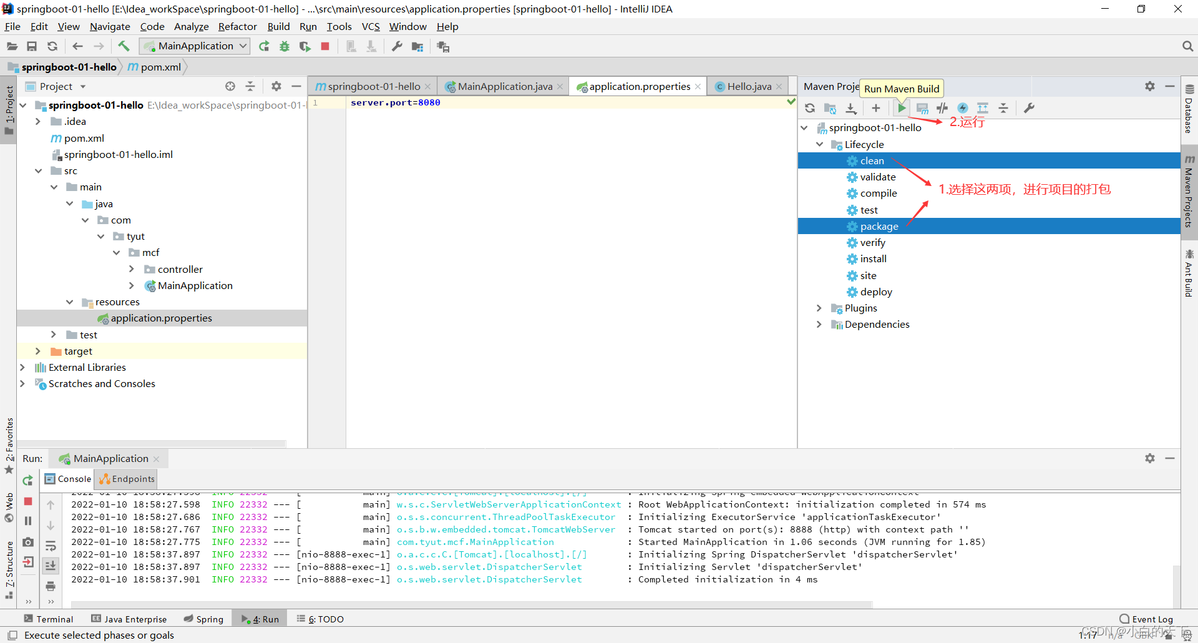Show Maven dependencies diagram icon

(x=983, y=108)
